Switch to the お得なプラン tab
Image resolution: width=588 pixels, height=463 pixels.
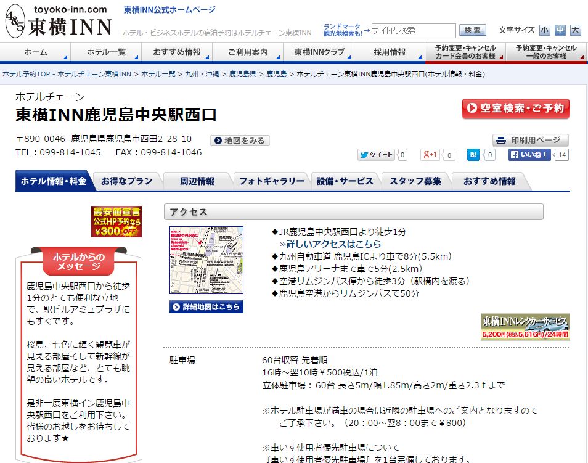[x=127, y=181]
